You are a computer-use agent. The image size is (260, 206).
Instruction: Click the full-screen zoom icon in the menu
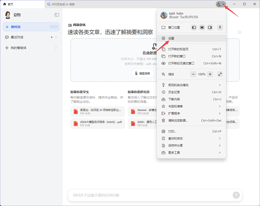220,74
